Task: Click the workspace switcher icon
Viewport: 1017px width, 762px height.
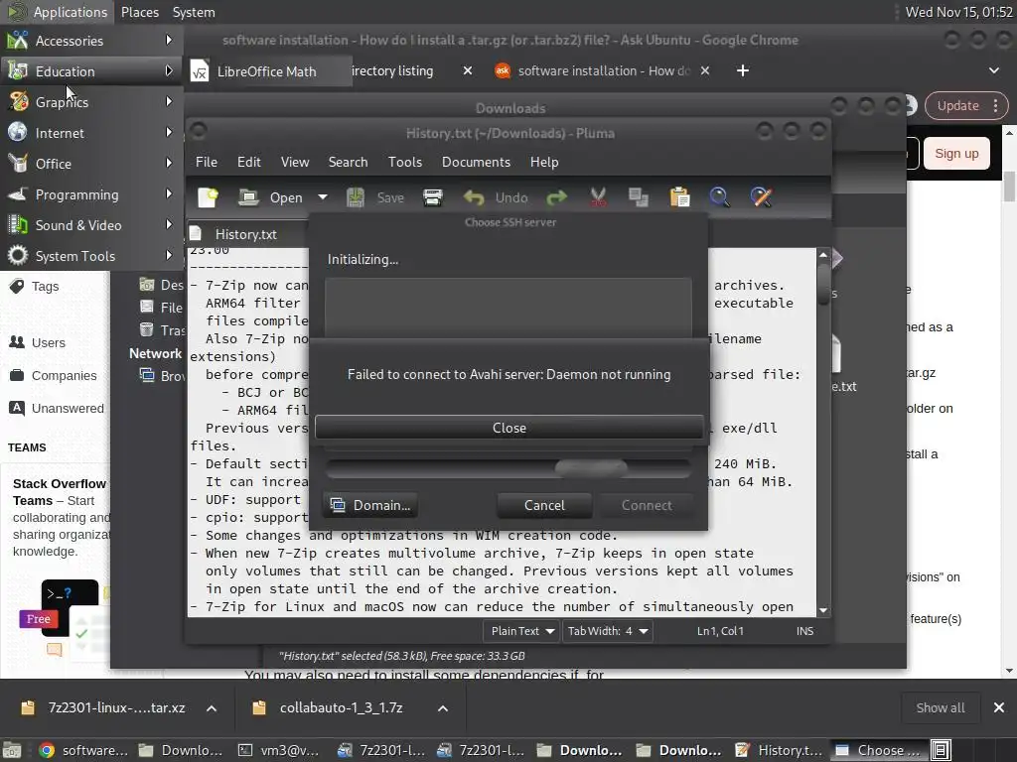Action: coord(942,750)
